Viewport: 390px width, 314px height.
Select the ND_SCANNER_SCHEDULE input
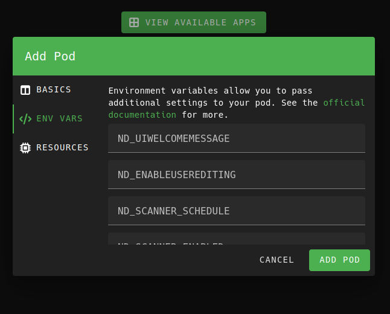(x=237, y=211)
